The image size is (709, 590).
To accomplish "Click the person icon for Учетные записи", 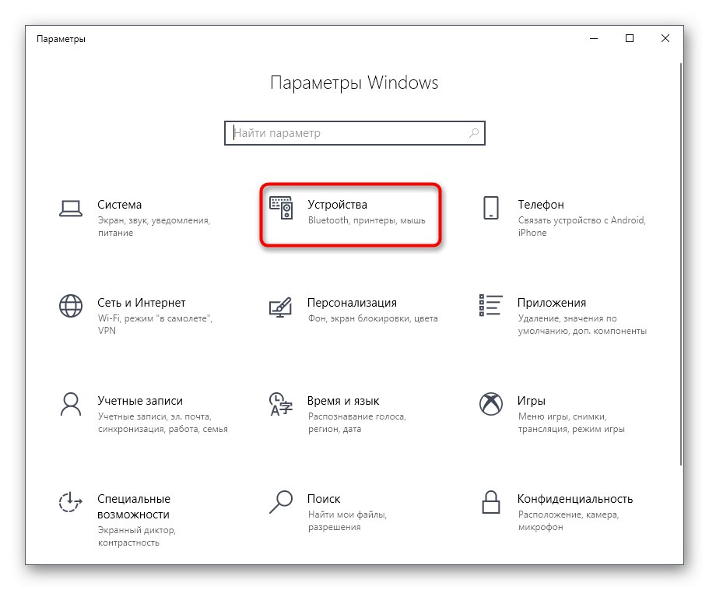I will click(71, 406).
